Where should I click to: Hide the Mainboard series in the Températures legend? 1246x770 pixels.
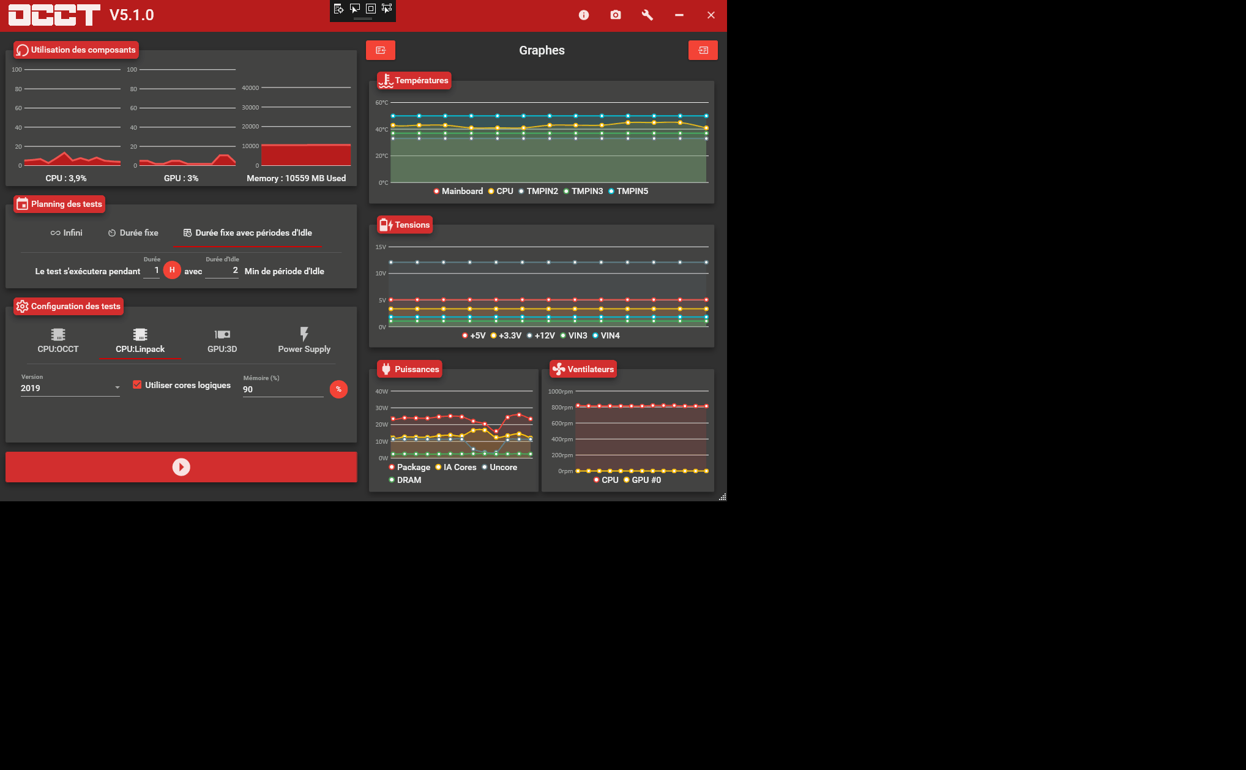point(458,191)
